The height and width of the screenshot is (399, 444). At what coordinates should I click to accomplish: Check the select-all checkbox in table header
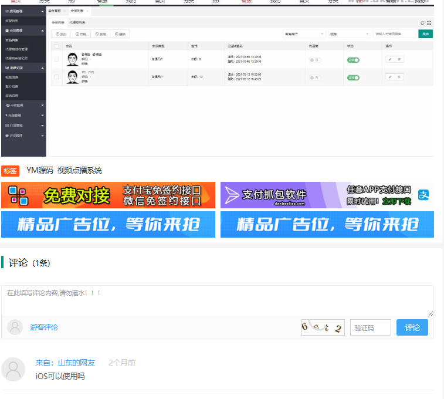57,46
